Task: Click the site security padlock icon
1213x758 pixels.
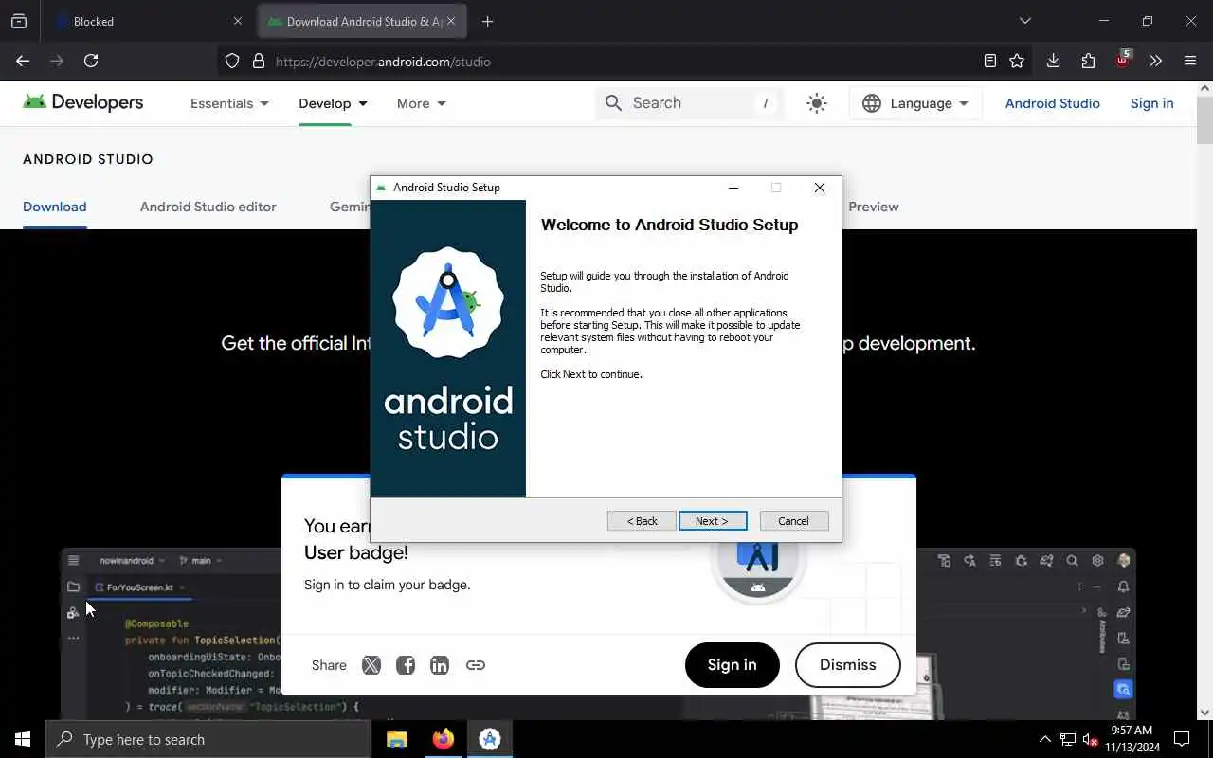Action: click(259, 62)
